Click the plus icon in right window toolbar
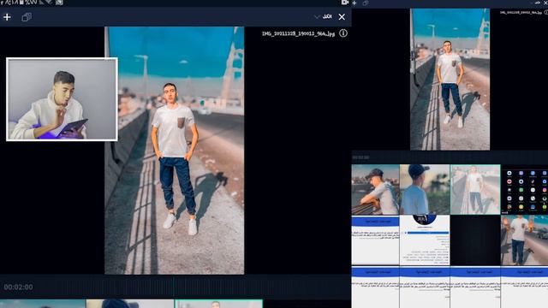The image size is (548, 308). [354, 3]
